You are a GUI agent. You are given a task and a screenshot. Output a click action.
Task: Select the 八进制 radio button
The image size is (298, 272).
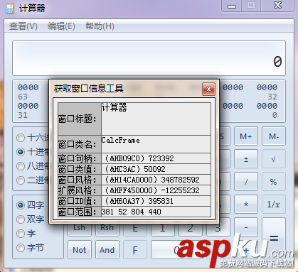click(x=21, y=166)
